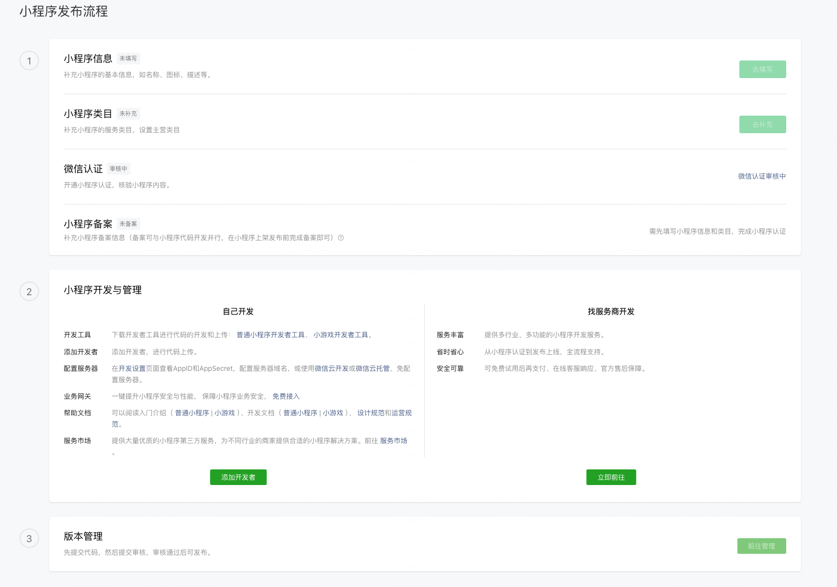The height and width of the screenshot is (587, 837).
Task: Click the 服务市场 link after 前往
Action: point(393,441)
